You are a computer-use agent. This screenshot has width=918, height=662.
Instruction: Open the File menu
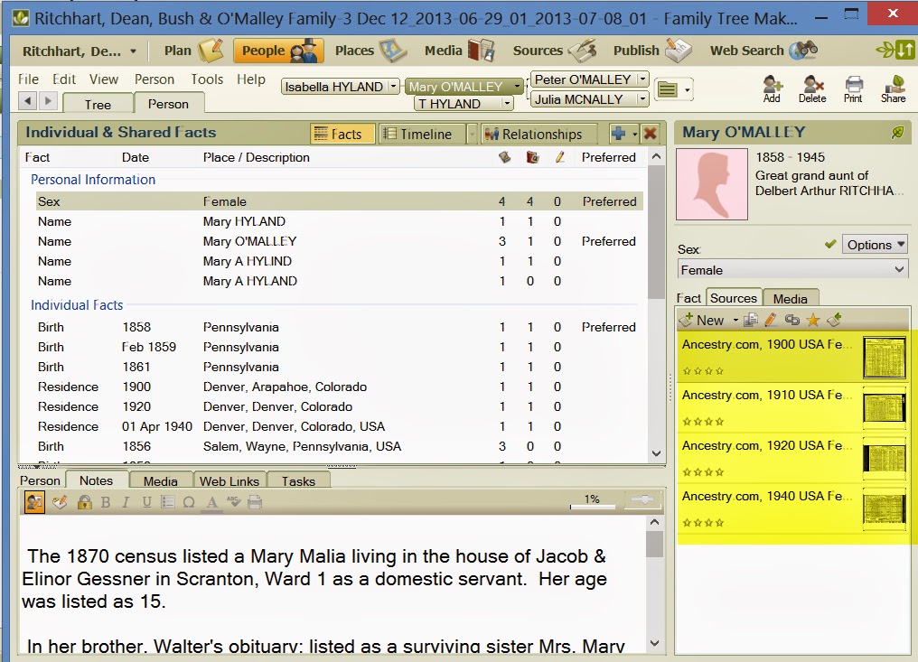click(x=28, y=79)
